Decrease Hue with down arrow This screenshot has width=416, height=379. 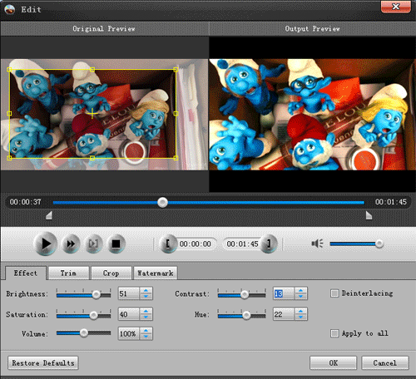coord(300,317)
